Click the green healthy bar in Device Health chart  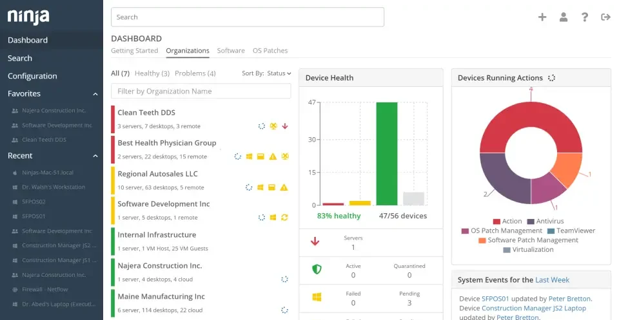pyautogui.click(x=386, y=154)
